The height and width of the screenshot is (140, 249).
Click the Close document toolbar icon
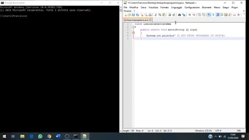coord(142,15)
